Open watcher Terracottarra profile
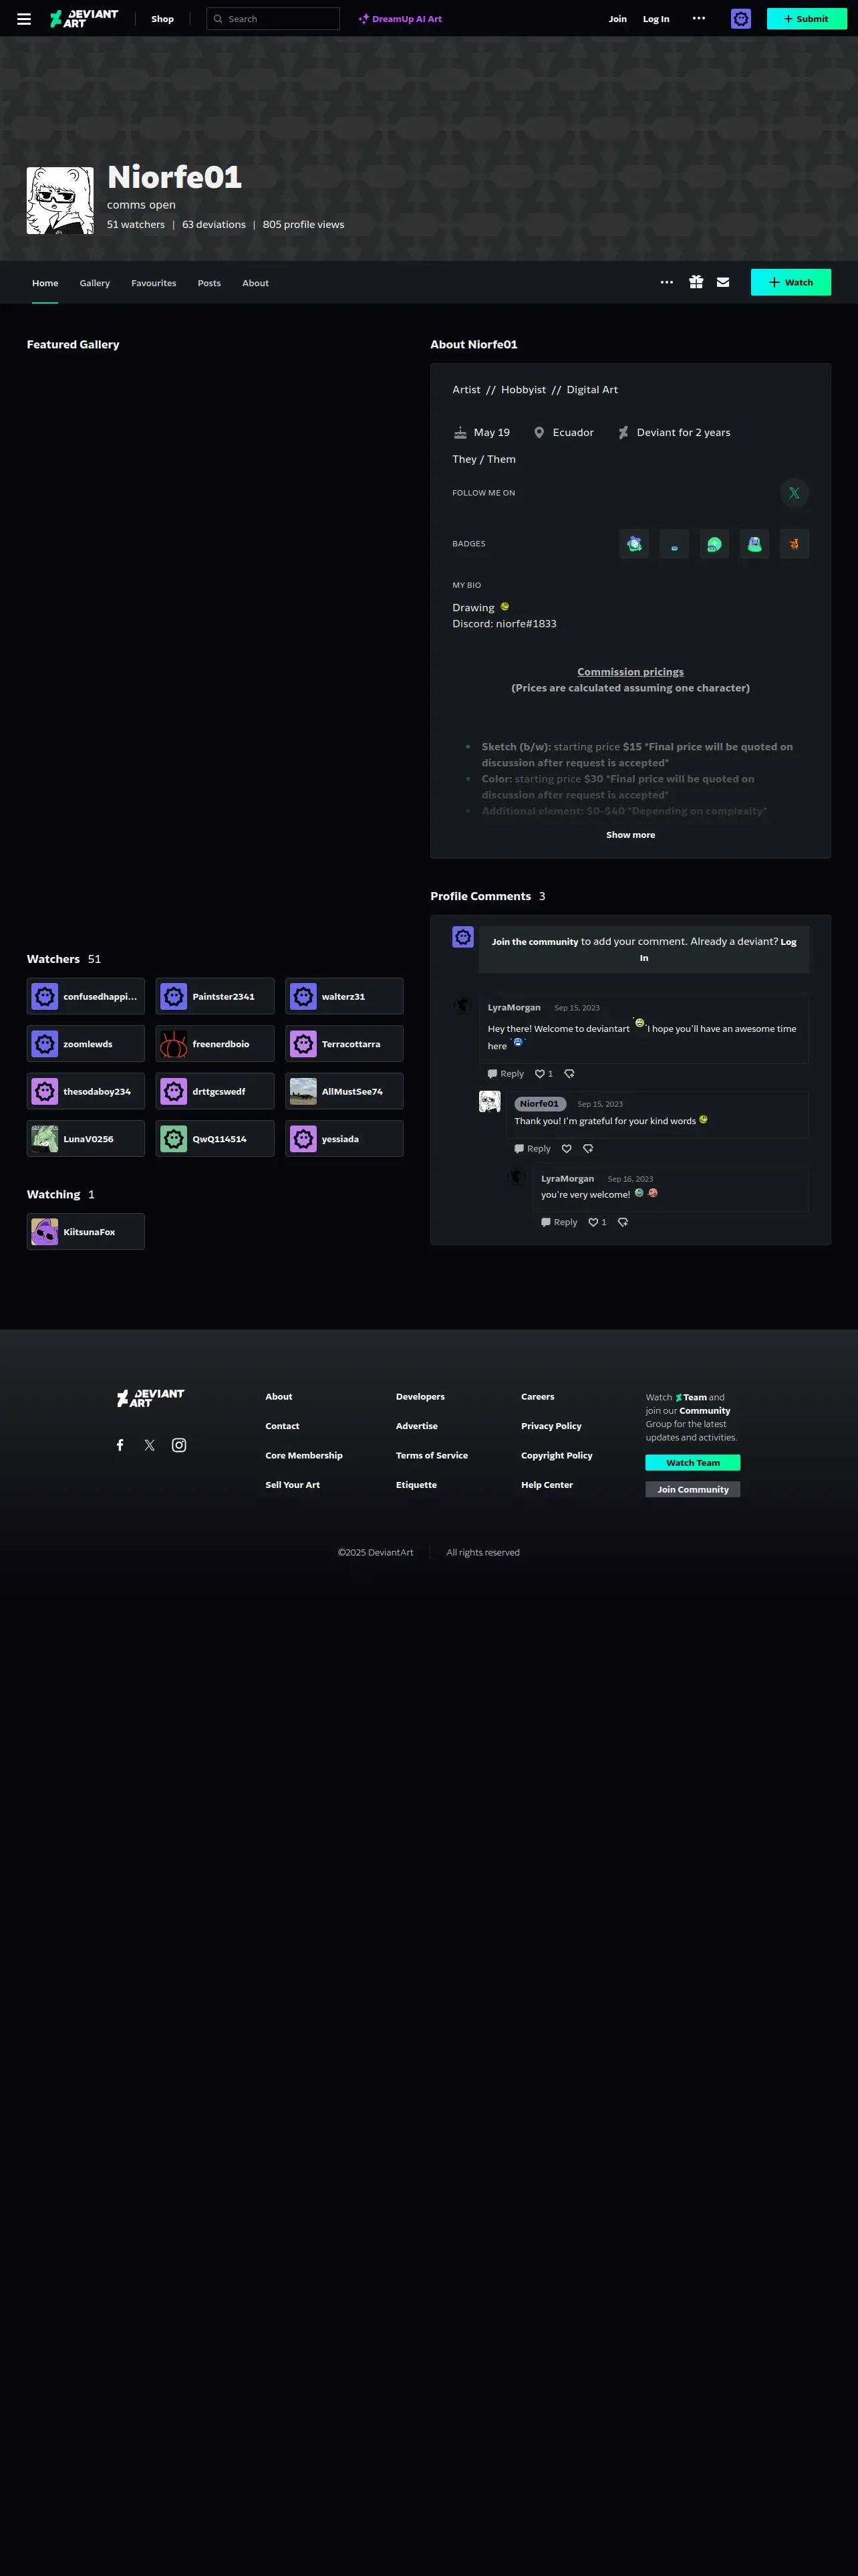 [x=345, y=1044]
